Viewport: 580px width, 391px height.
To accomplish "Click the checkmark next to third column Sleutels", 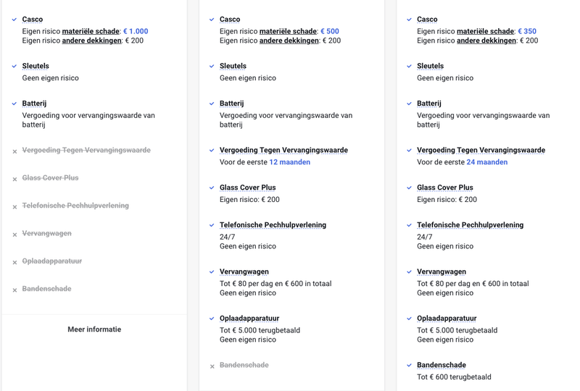I will coord(409,66).
